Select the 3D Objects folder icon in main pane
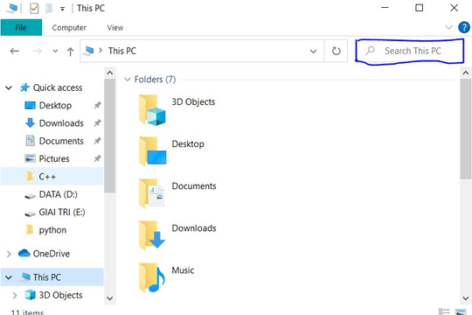 [152, 109]
